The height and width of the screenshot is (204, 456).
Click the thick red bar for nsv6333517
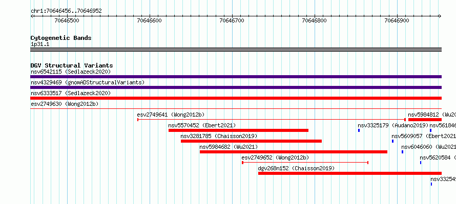click(236, 98)
